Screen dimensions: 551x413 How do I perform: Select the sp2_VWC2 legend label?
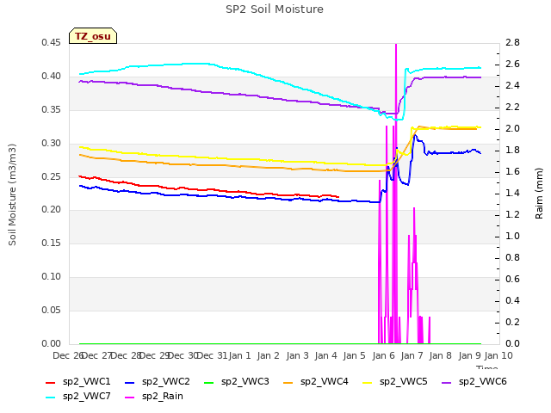coord(166,382)
